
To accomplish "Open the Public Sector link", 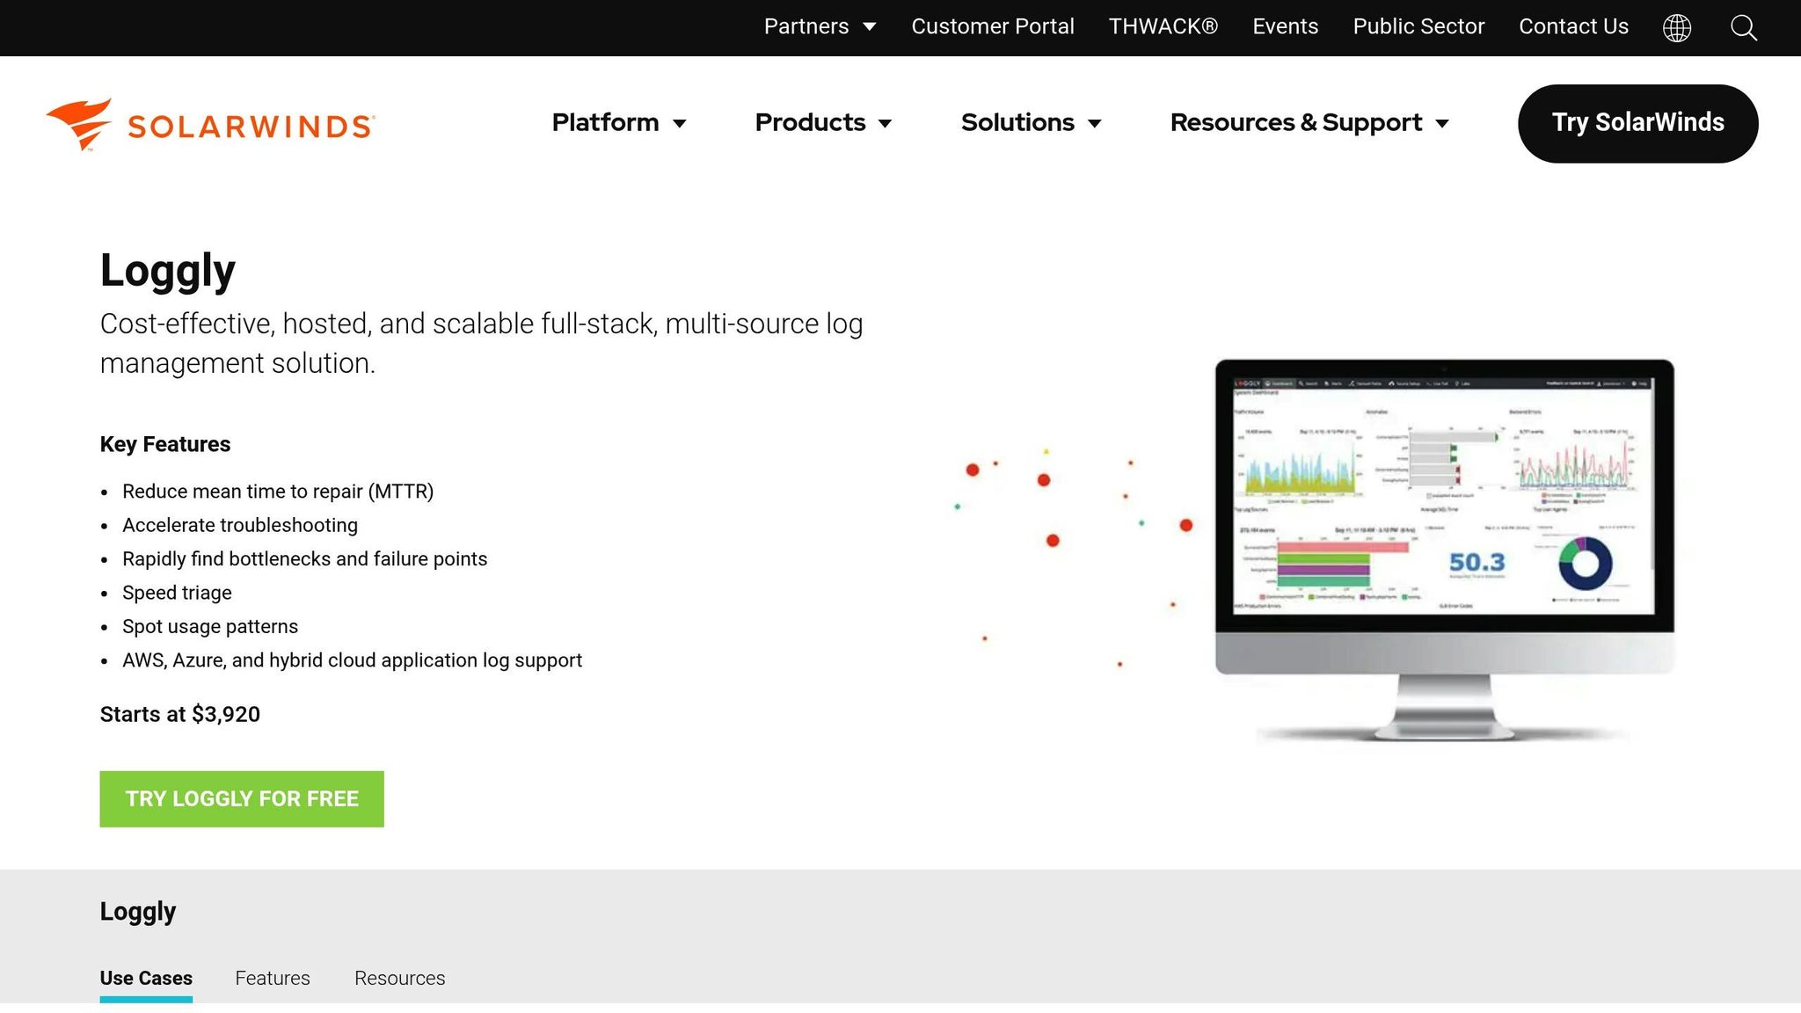I will point(1418,26).
